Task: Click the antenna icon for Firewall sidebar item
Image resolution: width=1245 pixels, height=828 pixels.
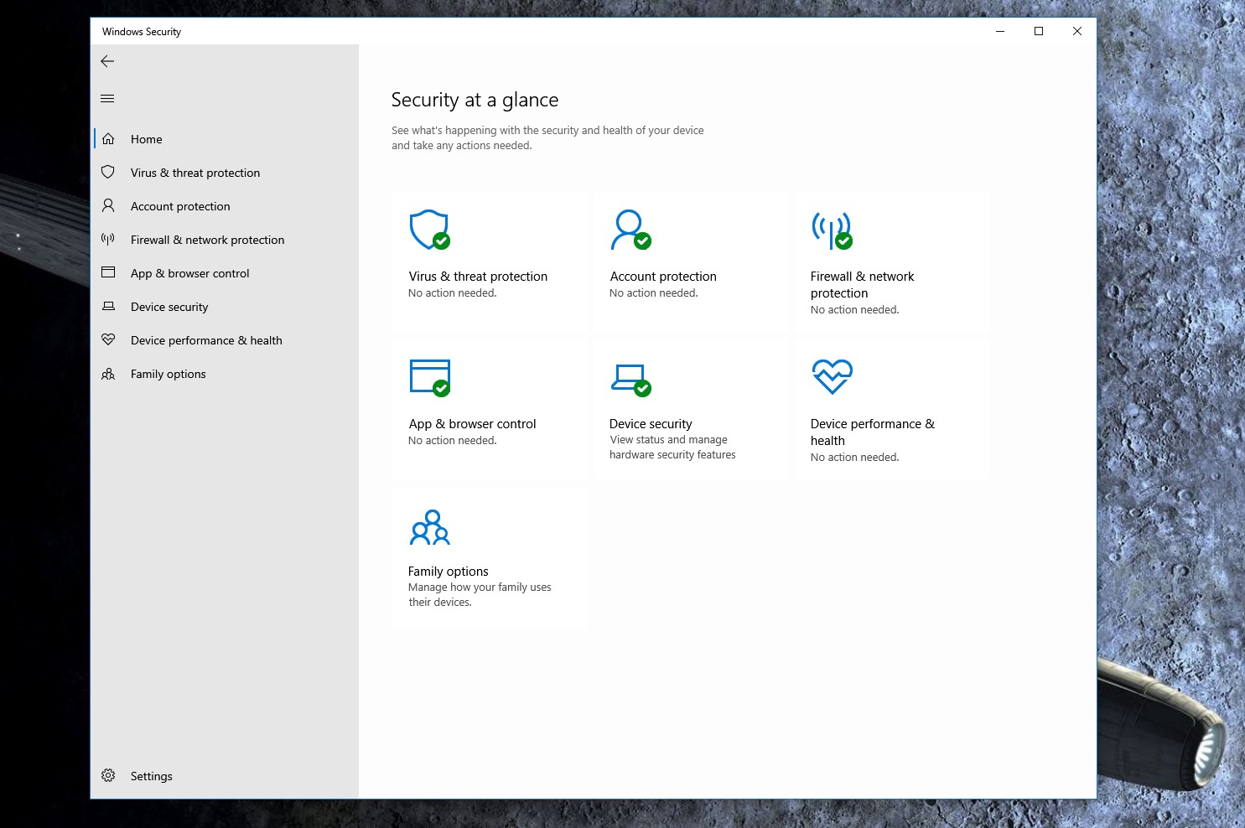Action: (x=108, y=239)
